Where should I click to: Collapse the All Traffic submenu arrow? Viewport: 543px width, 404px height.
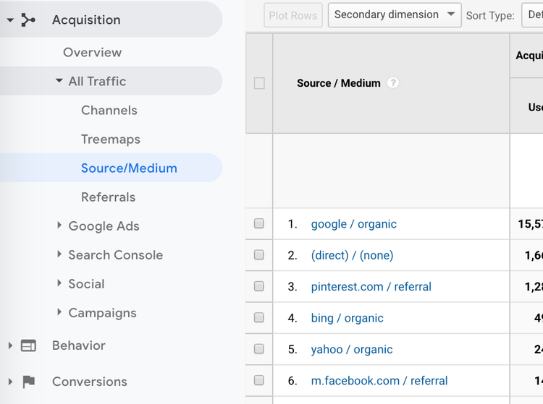point(59,81)
